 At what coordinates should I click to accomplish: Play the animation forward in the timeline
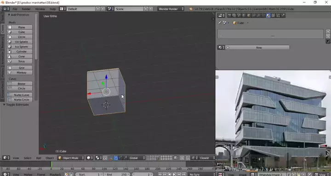(x=174, y=174)
